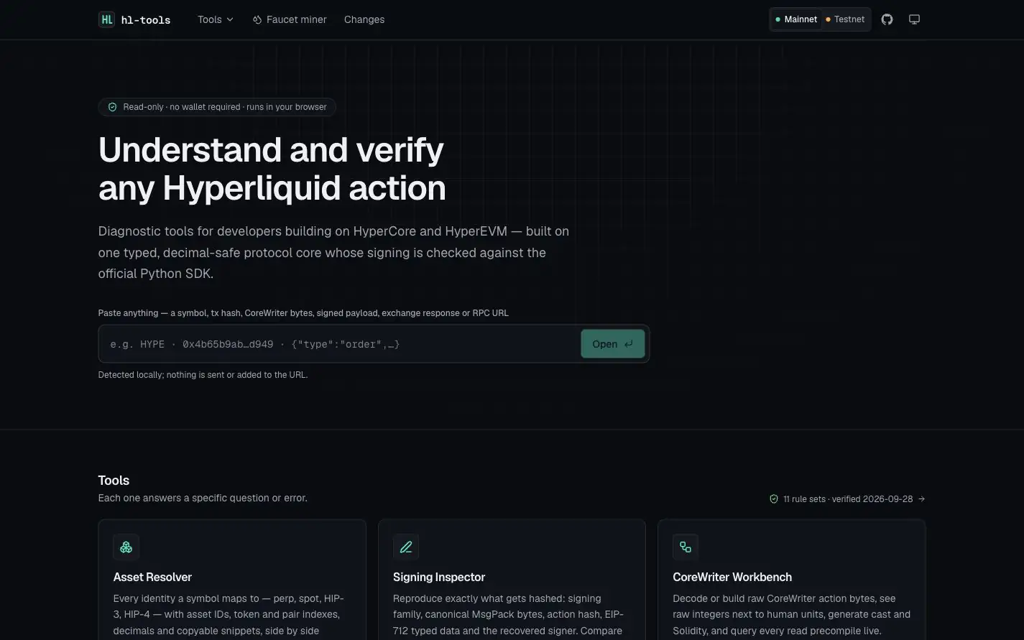Click the CoreWriter Workbench icon
This screenshot has width=1024, height=640.
(686, 547)
